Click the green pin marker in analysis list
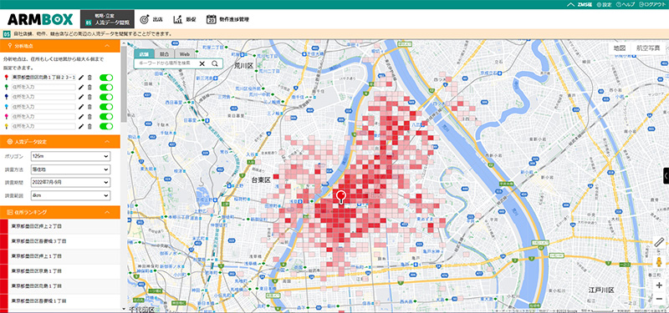 click(6, 88)
